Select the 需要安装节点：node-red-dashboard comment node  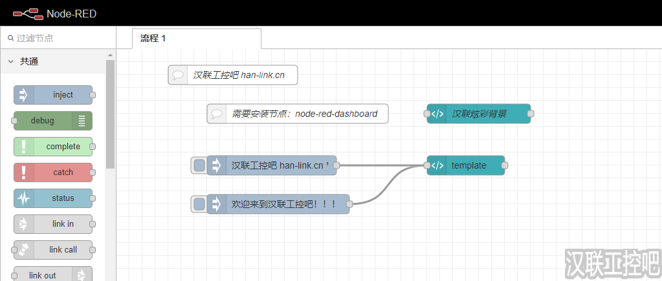click(x=298, y=114)
